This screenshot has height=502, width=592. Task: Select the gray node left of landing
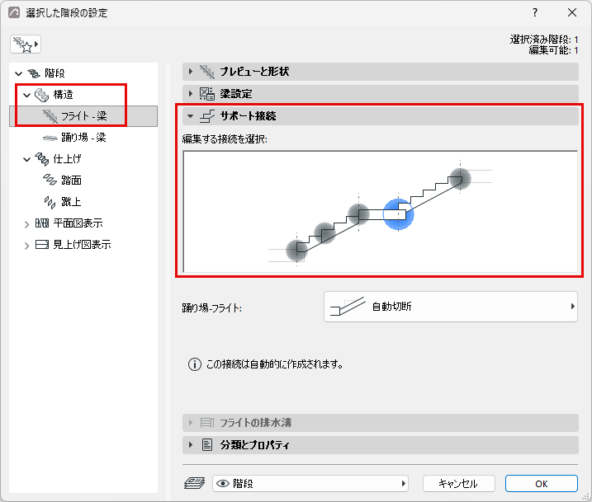(358, 214)
